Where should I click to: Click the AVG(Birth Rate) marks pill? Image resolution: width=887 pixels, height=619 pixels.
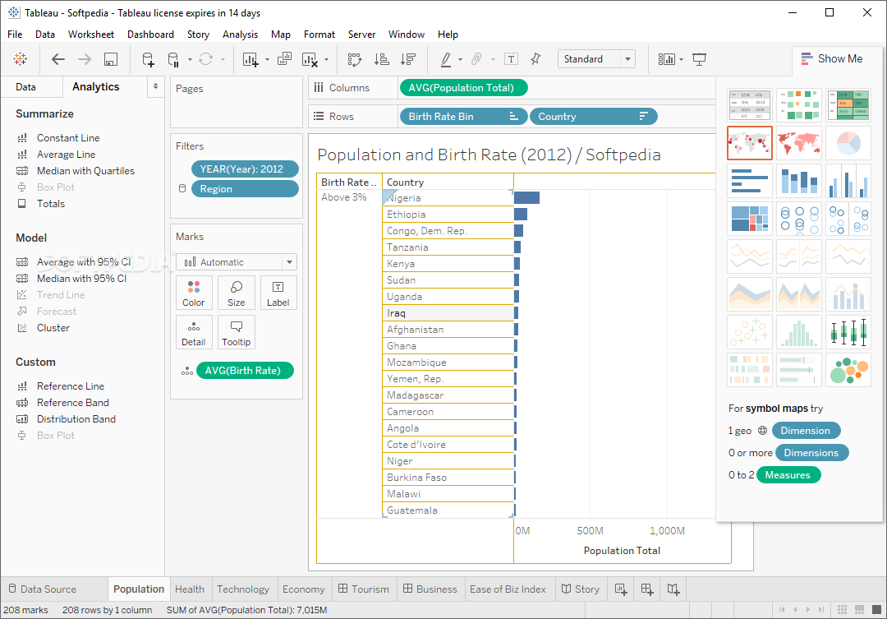(x=245, y=371)
